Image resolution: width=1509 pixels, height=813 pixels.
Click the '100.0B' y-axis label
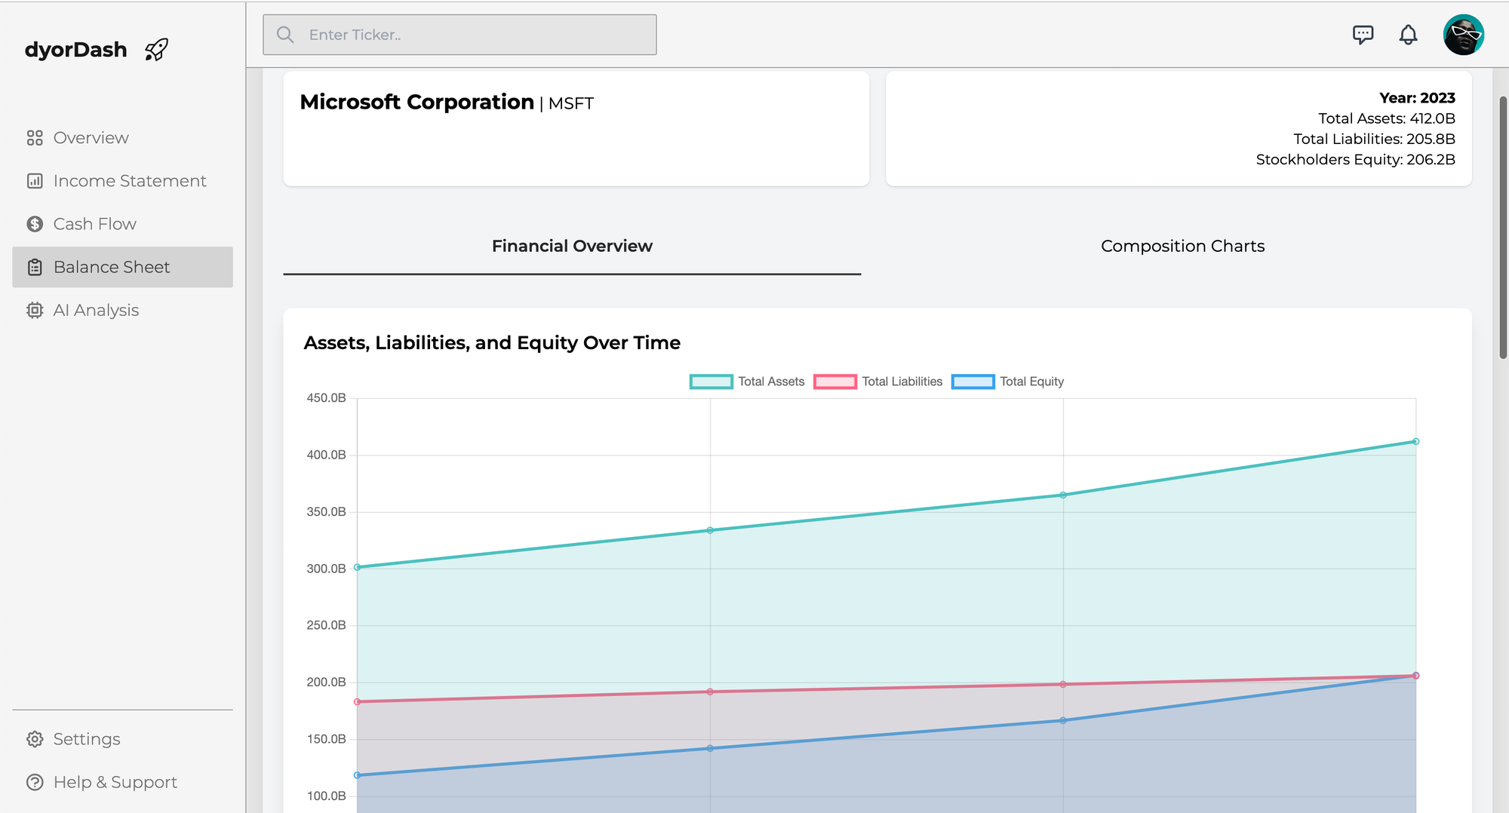[x=326, y=796]
